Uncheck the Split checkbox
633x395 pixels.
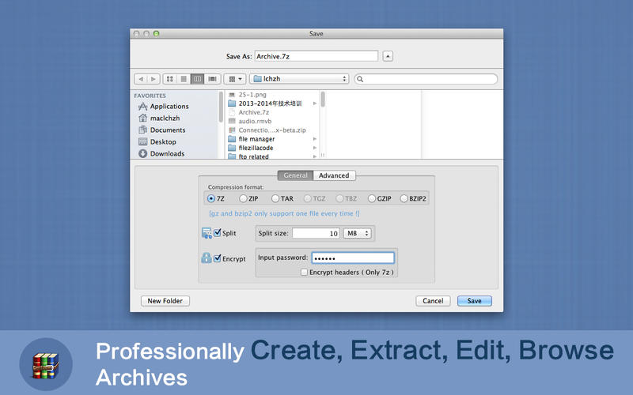click(x=218, y=233)
